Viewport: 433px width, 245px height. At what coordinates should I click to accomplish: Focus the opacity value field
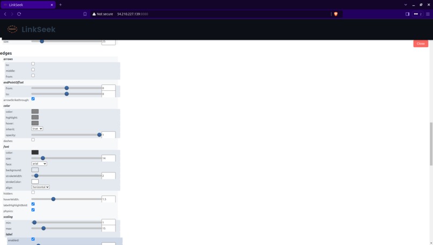[109, 135]
